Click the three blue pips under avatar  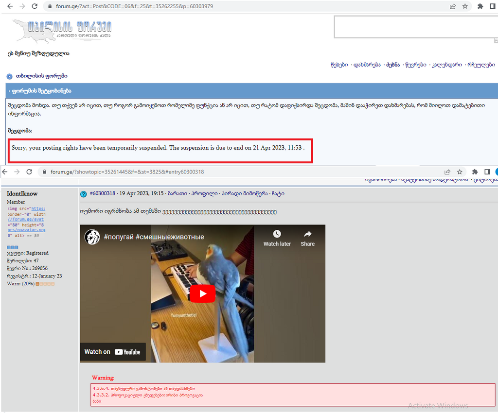pyautogui.click(x=12, y=247)
